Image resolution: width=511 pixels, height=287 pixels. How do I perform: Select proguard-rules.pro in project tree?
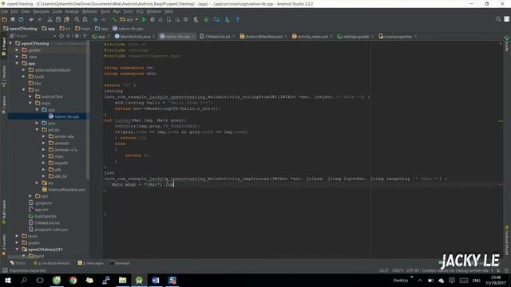click(51, 230)
